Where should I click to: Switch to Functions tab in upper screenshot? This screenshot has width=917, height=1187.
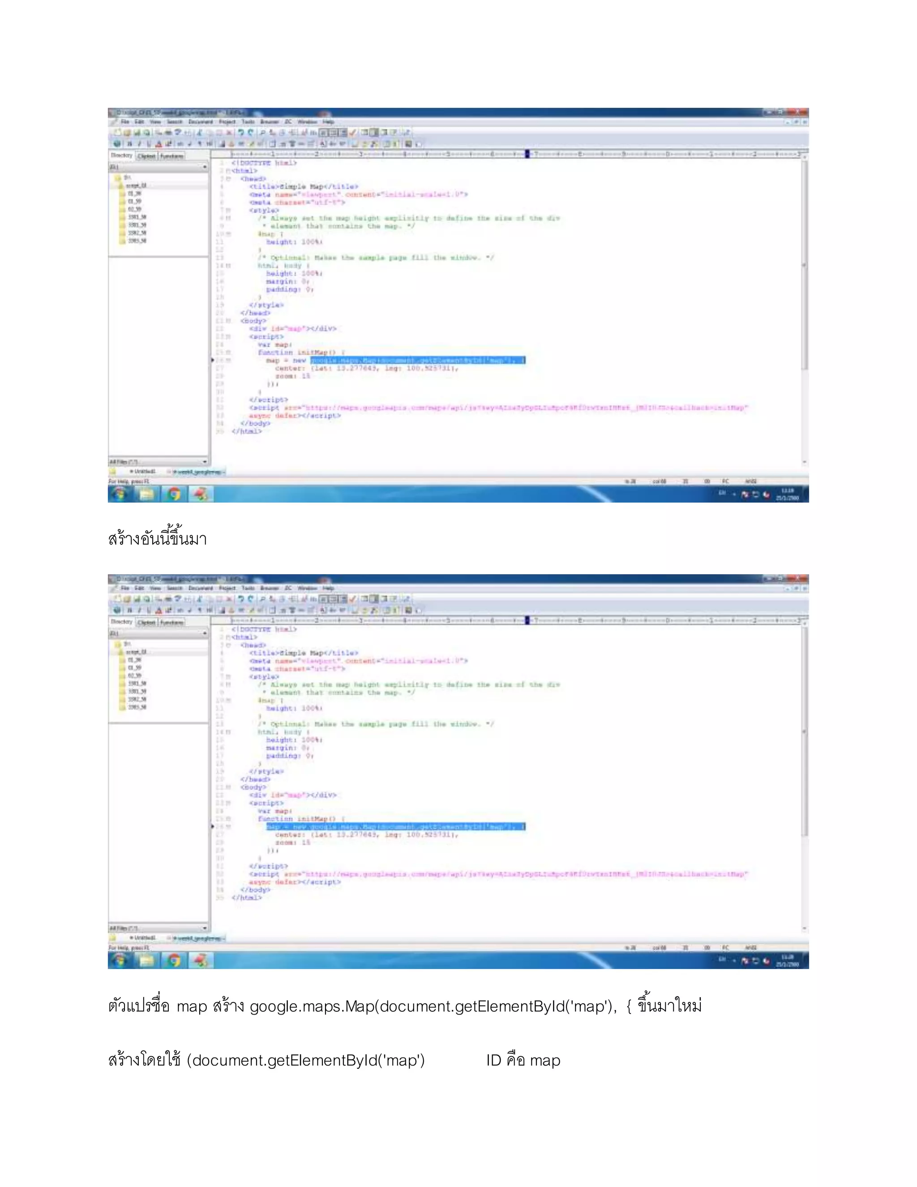[x=172, y=156]
